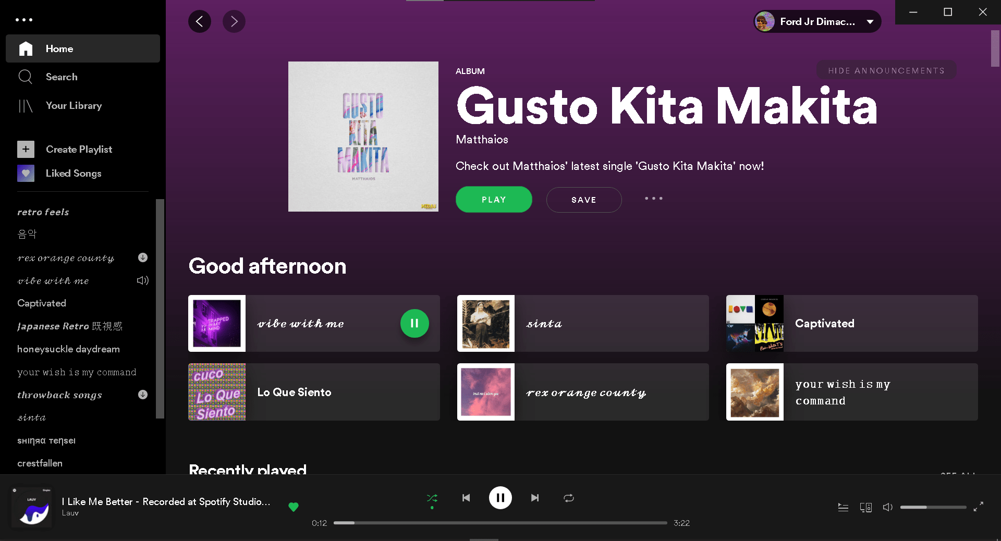The width and height of the screenshot is (1001, 541).
Task: Enter full screen mode
Action: point(979,506)
